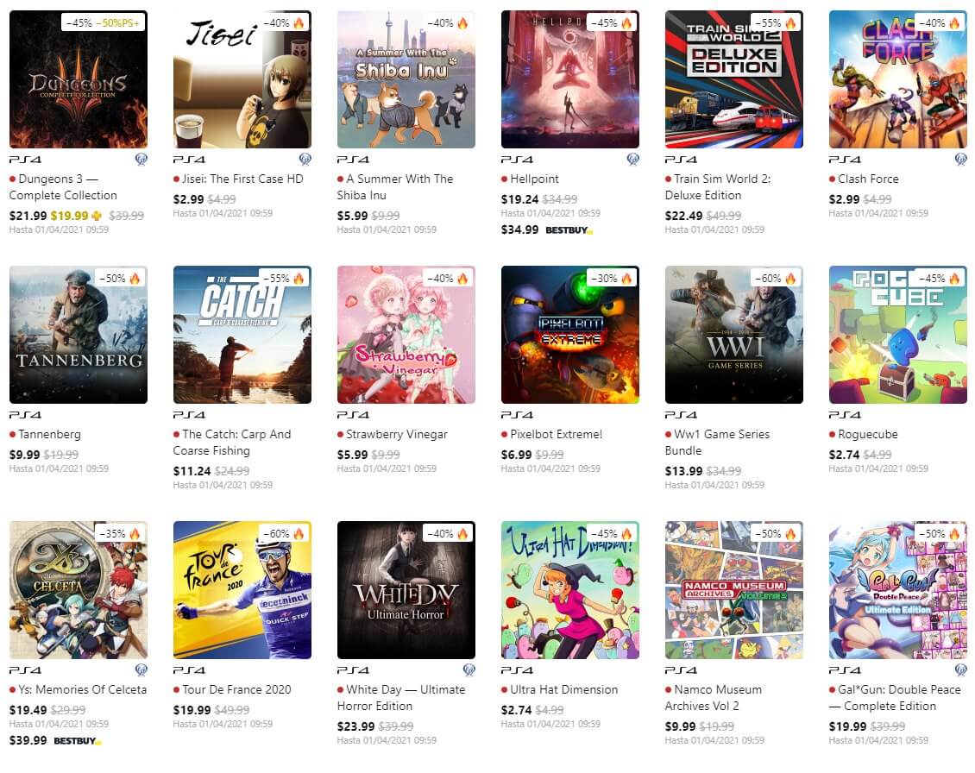The image size is (975, 773).
Task: Open the Ultra Hat Dimension cover art
Action: tap(569, 590)
